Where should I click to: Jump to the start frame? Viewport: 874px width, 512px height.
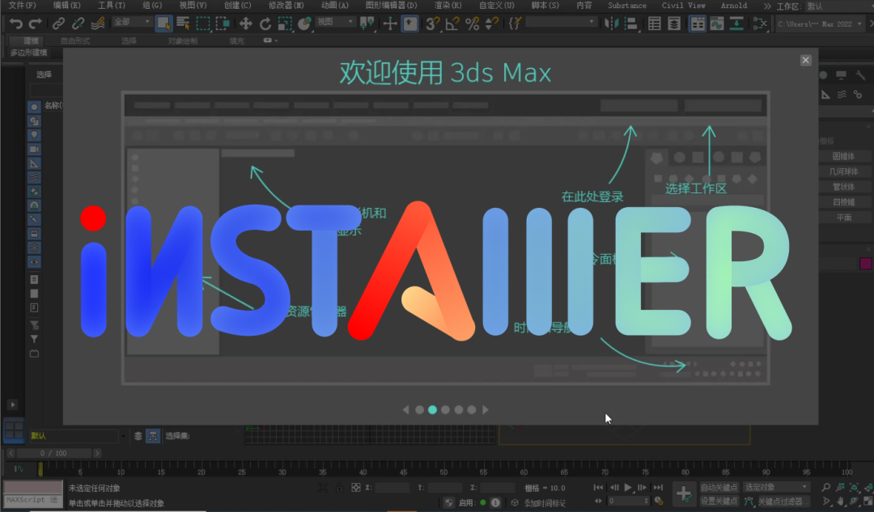[x=598, y=488]
